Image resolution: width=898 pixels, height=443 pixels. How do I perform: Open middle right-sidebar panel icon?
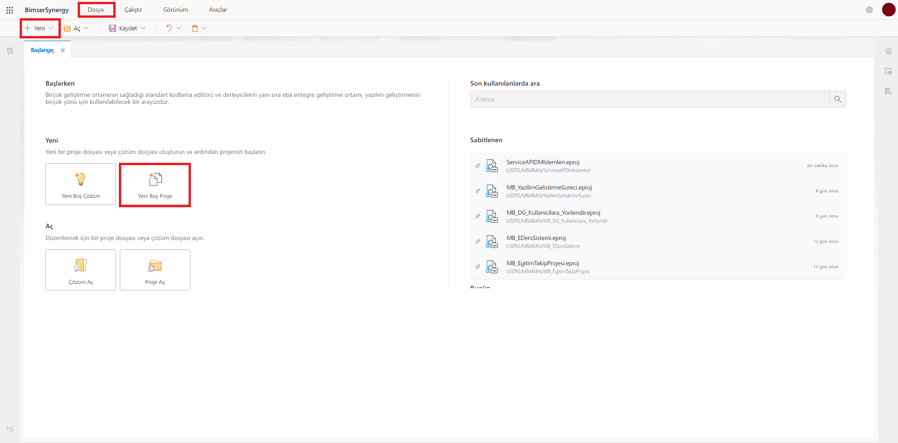pyautogui.click(x=888, y=71)
